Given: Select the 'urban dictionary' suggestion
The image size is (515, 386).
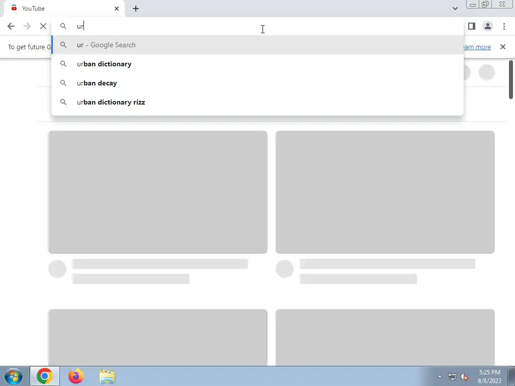Looking at the screenshot, I should click(x=257, y=64).
